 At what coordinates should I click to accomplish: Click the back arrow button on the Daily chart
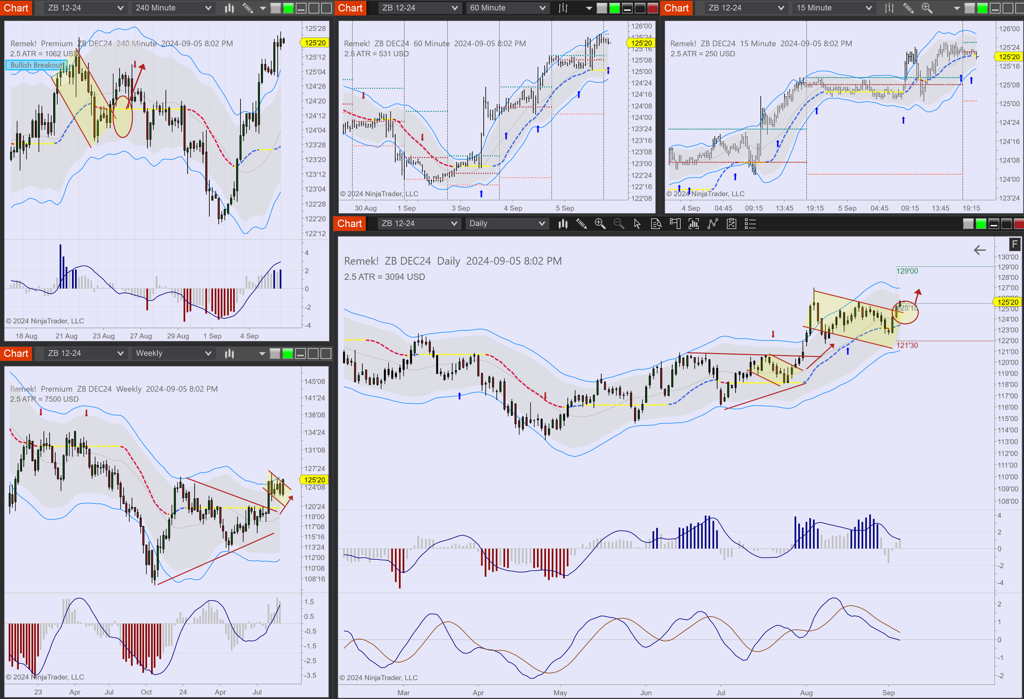click(x=979, y=250)
